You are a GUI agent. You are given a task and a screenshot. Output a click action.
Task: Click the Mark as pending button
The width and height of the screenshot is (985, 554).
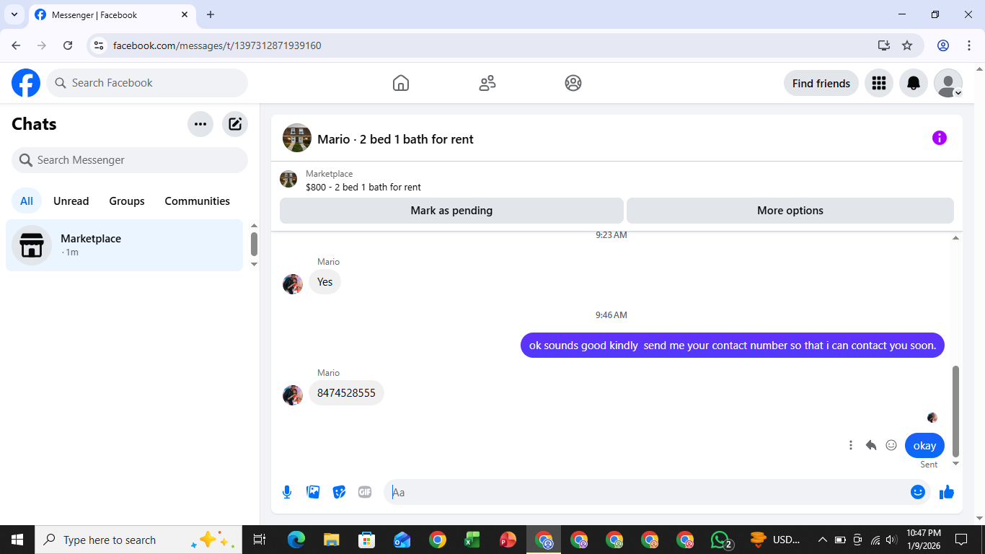pos(451,211)
